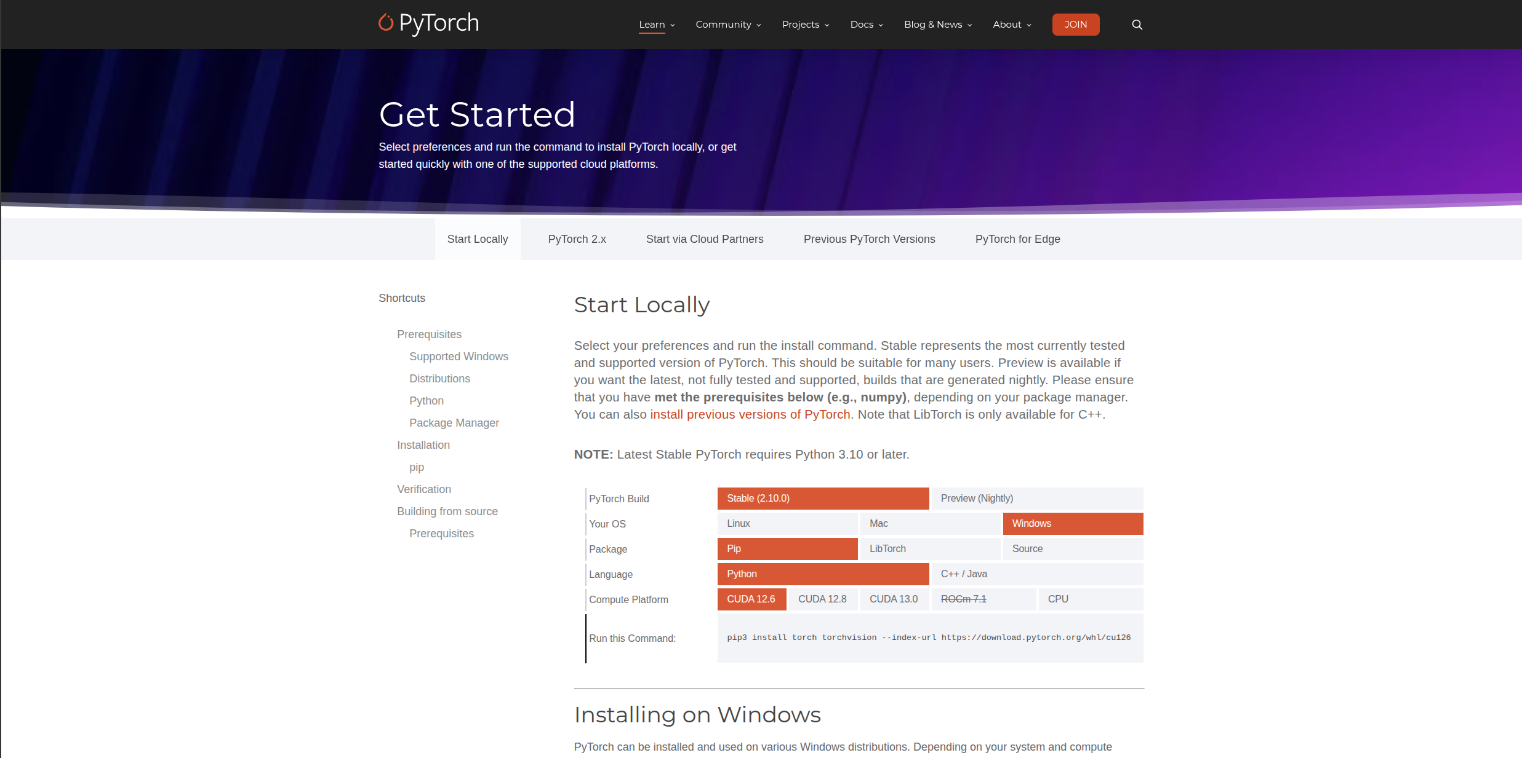
Task: Open Previous PyTorch Versions tab
Action: [x=869, y=239]
